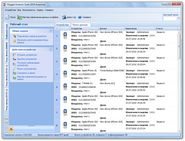Select phone icon of device row 8
The width and height of the screenshot is (185, 141).
[65, 125]
